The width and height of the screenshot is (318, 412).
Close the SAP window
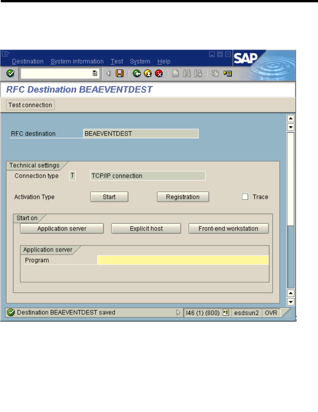click(x=228, y=54)
